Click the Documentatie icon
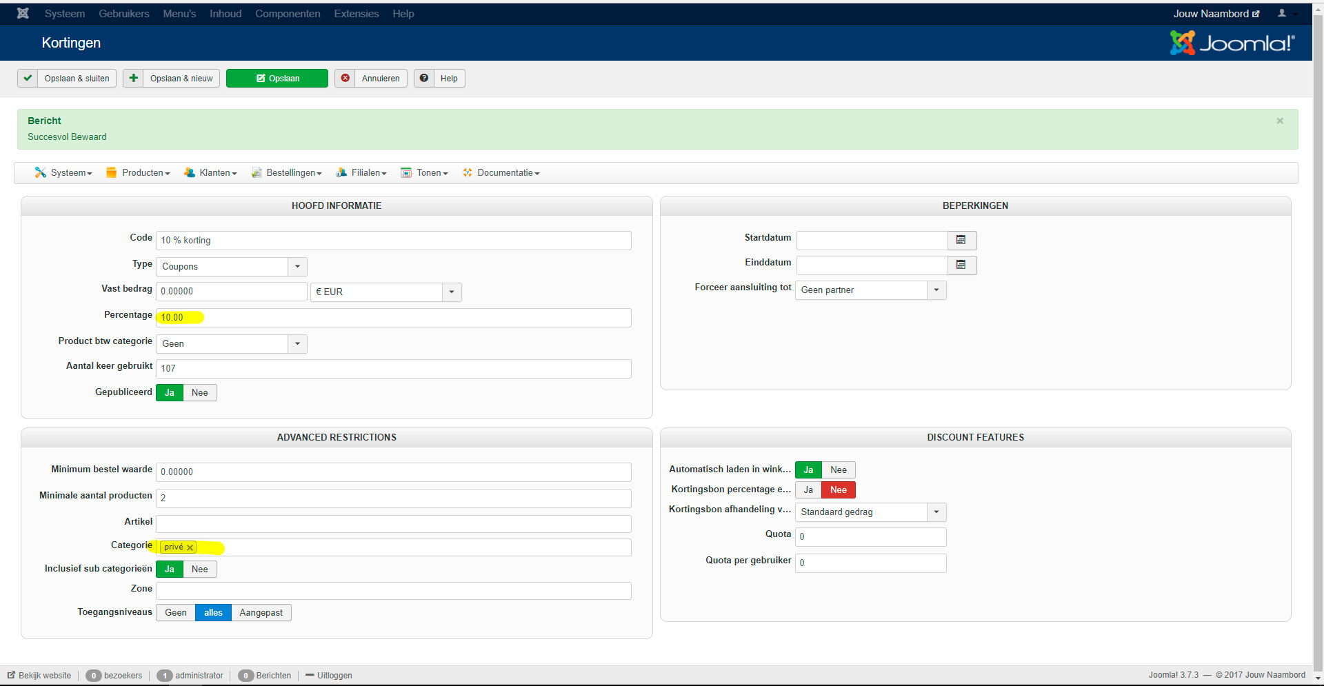 468,172
